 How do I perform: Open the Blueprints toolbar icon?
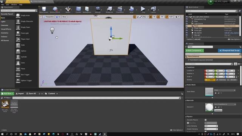[109, 9]
